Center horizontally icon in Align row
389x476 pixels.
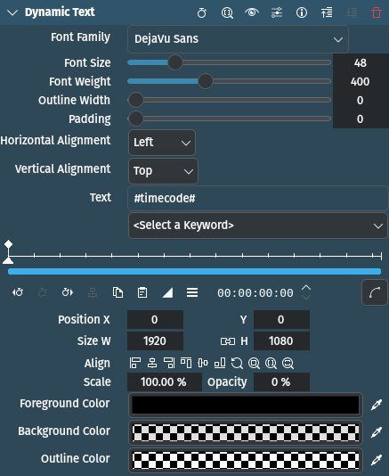[152, 363]
